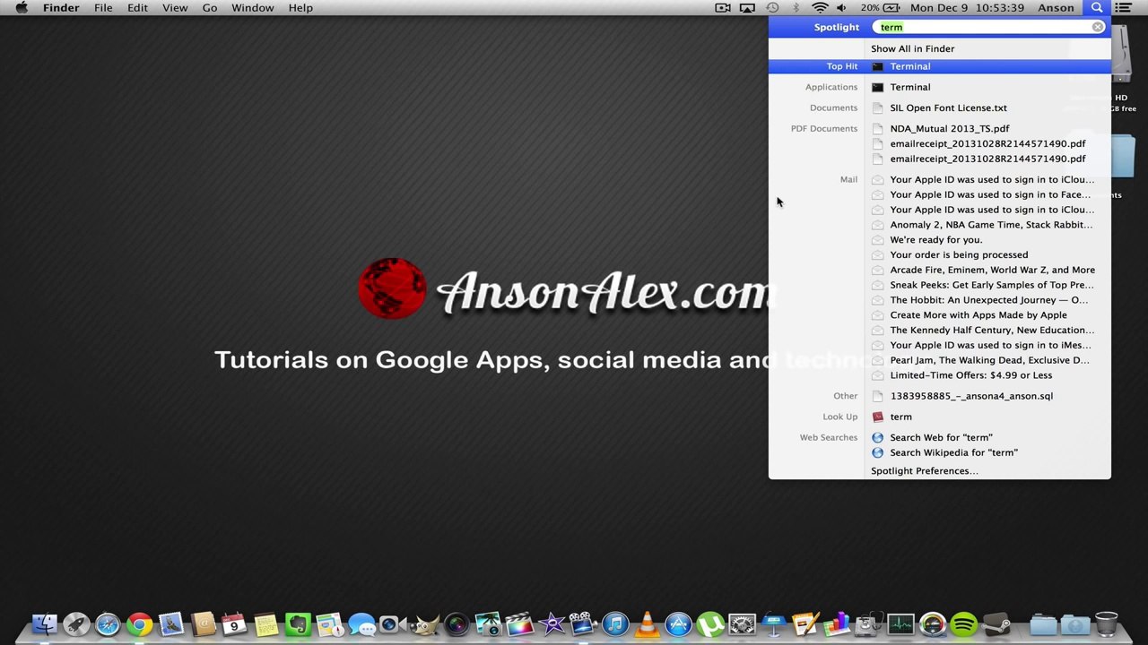Open Terminal from the Top Hit row
This screenshot has height=645, width=1148.
939,66
